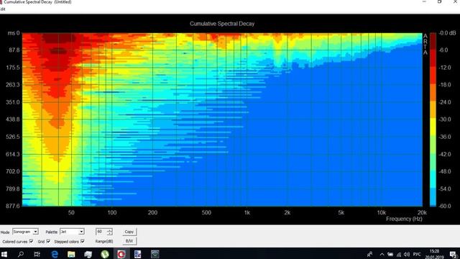The width and height of the screenshot is (460, 259).
Task: Open the Windows Start menu
Action: (4, 254)
